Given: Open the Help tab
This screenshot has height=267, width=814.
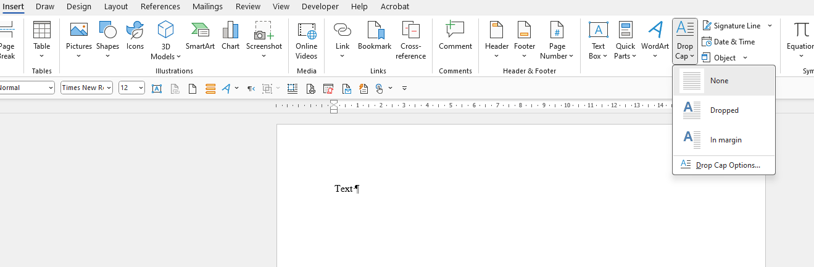Looking at the screenshot, I should (359, 7).
